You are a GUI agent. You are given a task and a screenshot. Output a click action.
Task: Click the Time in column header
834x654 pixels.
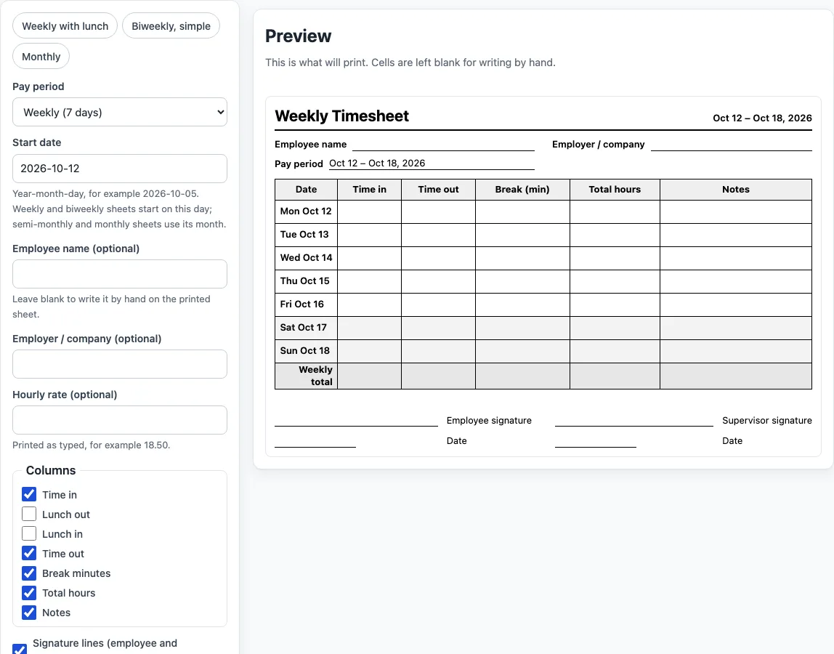(x=369, y=190)
